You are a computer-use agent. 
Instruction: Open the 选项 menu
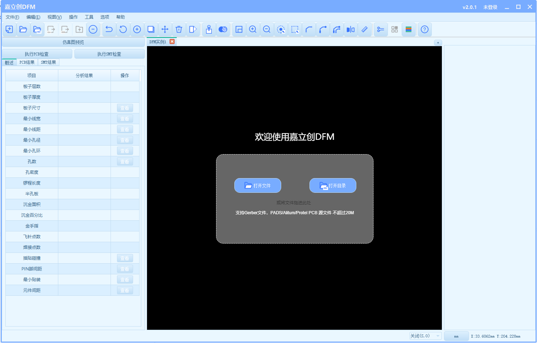105,17
